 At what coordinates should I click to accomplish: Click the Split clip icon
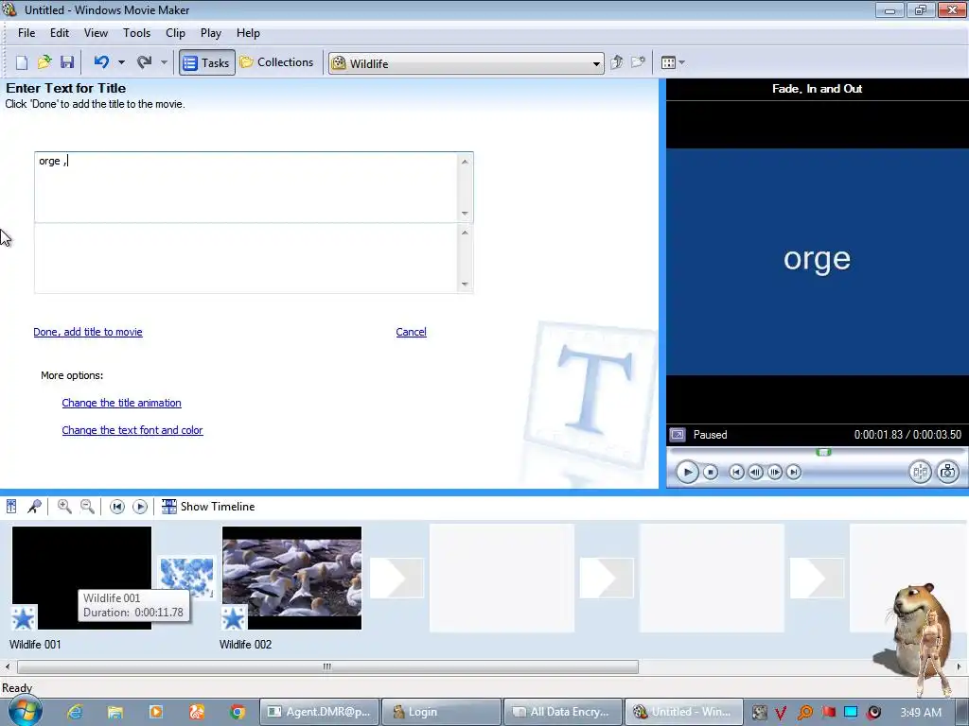(x=920, y=473)
